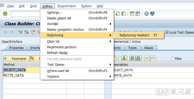Expand the Worklist submenu arrow
194x99 pixels.
110,24
